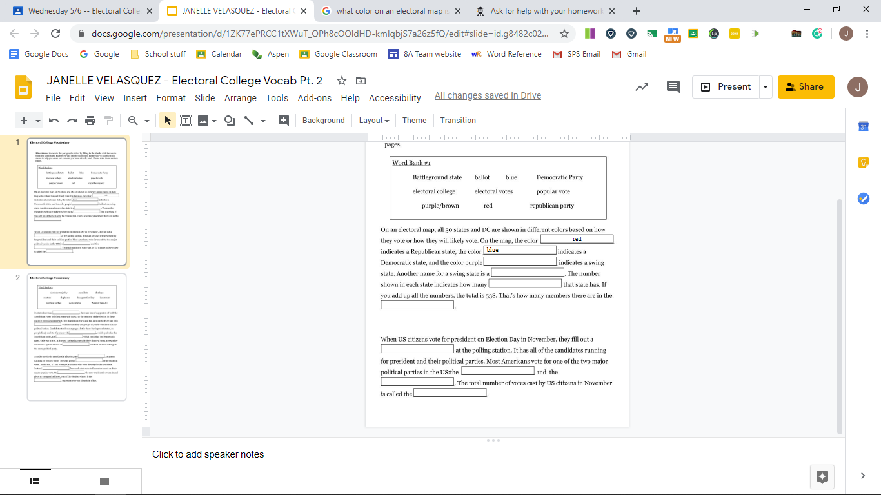The height and width of the screenshot is (495, 881).
Task: Open the Explore button at bottom right
Action: click(822, 476)
